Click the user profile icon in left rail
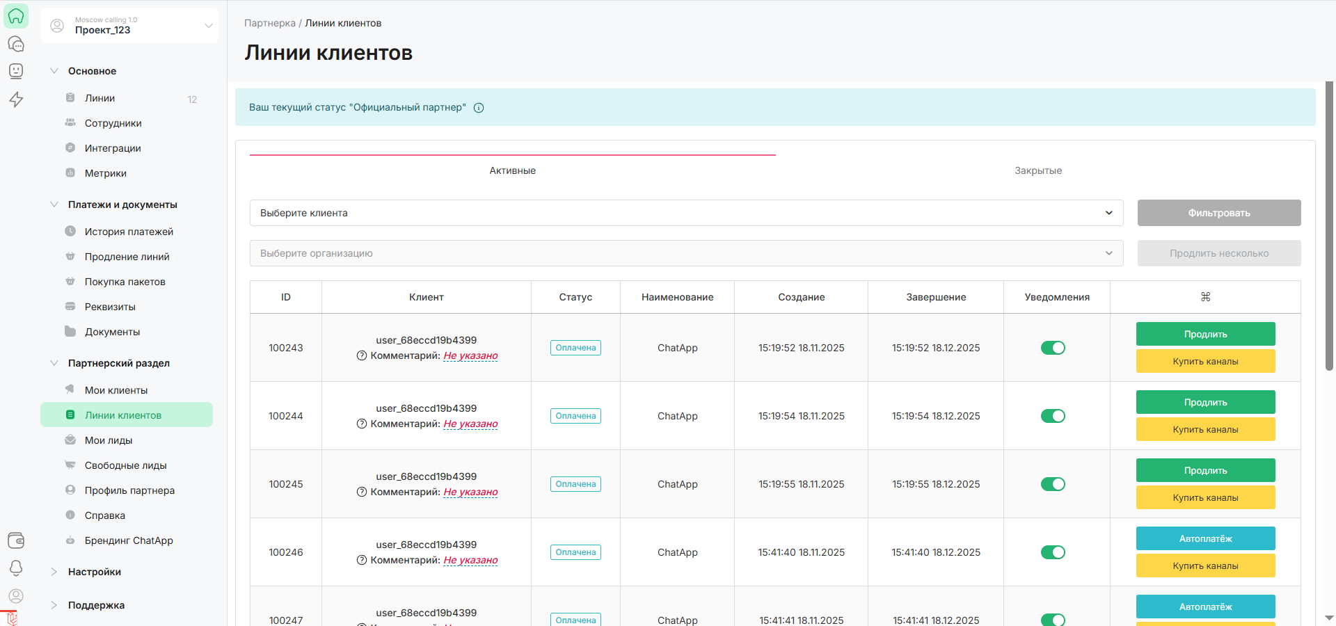 coord(16,596)
